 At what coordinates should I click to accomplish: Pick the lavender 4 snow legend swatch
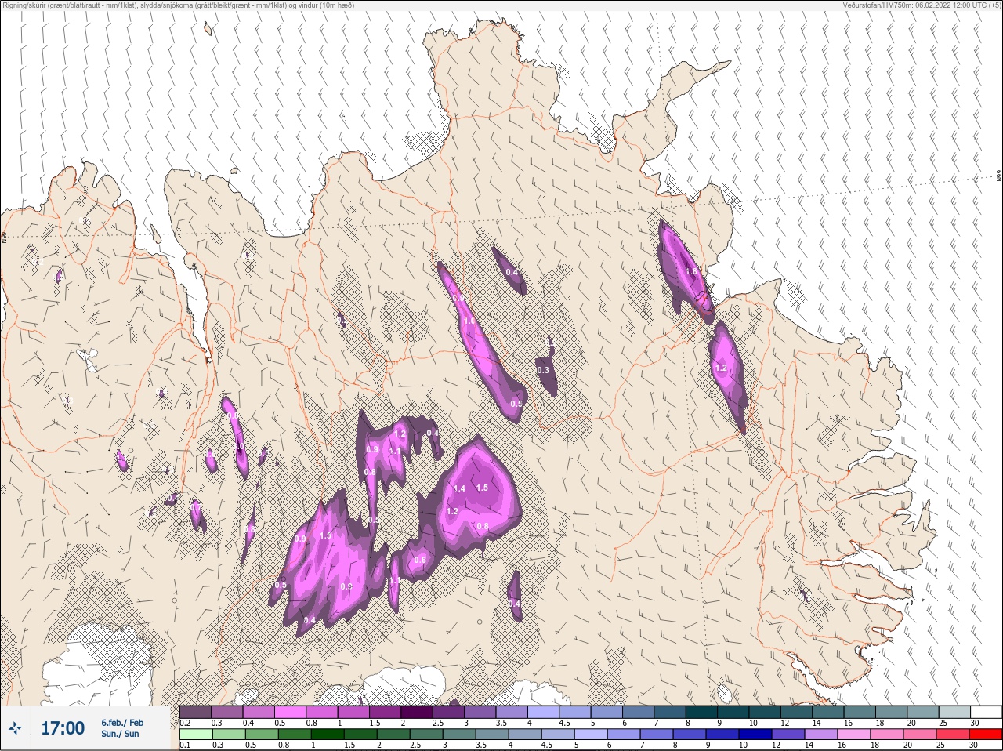point(543,712)
